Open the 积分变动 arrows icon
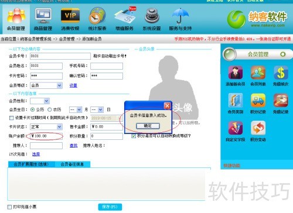Image resolution: width=293 pixels, height=213 pixels. click(258, 128)
